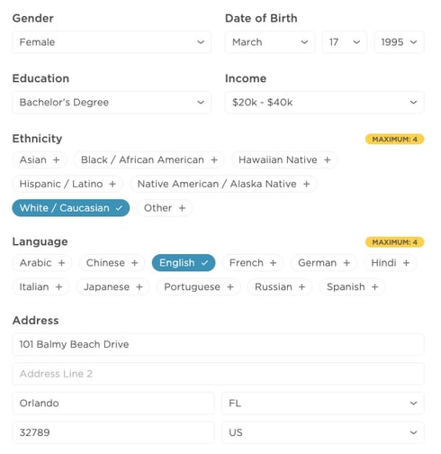
Task: Click the plus icon on Hispanic / Latino
Action: click(112, 184)
